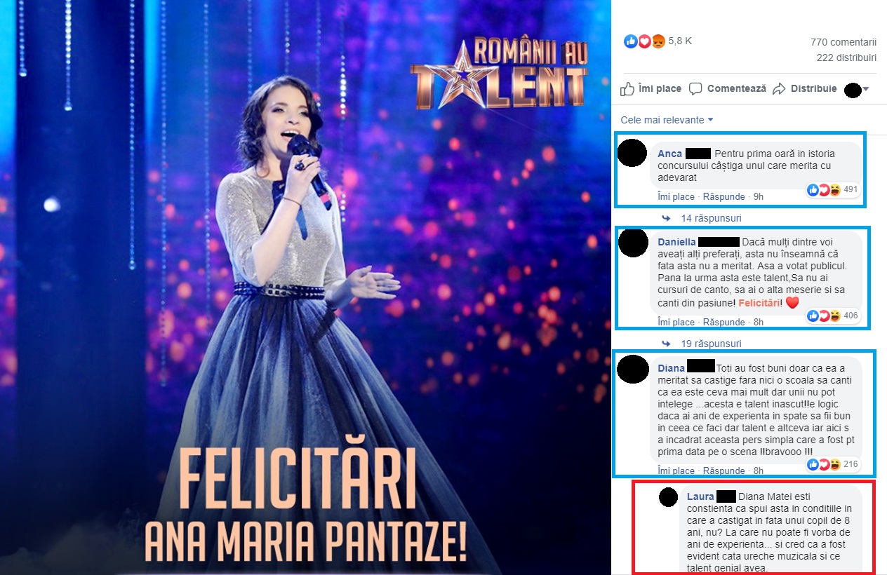Click the Comentează speech bubble icon

(x=695, y=89)
